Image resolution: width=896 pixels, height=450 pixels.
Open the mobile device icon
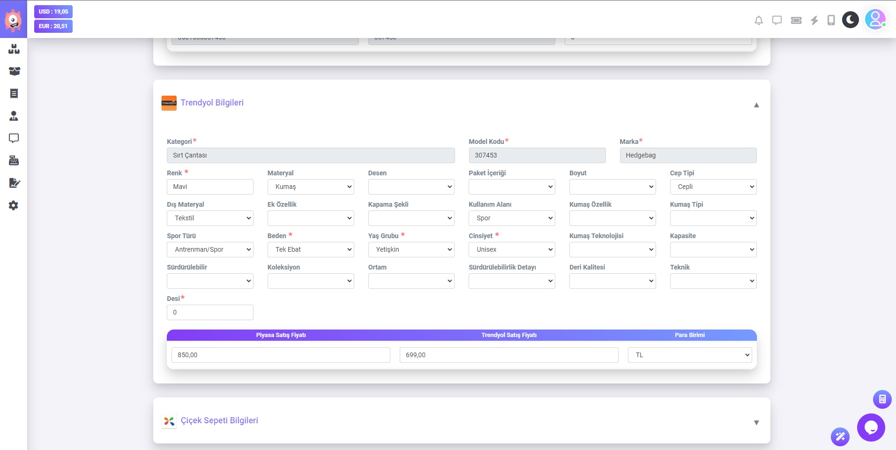pos(831,20)
